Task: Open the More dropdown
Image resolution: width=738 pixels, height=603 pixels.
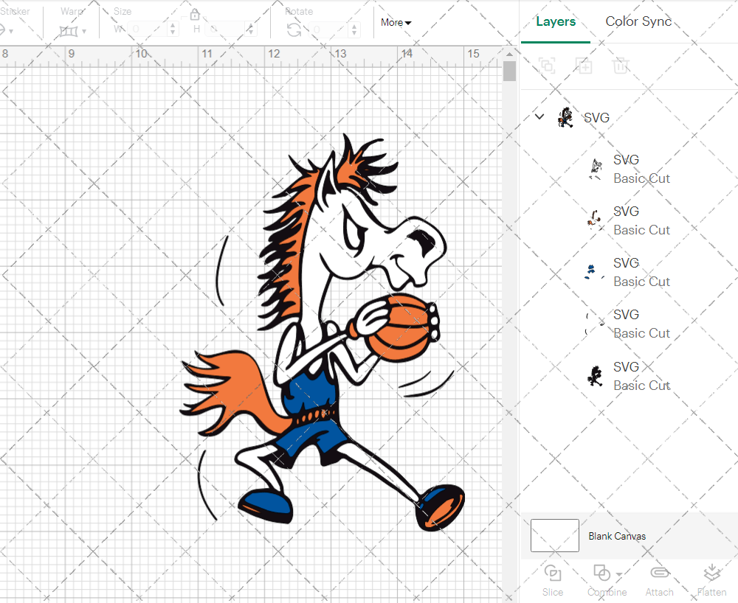Action: click(x=396, y=22)
